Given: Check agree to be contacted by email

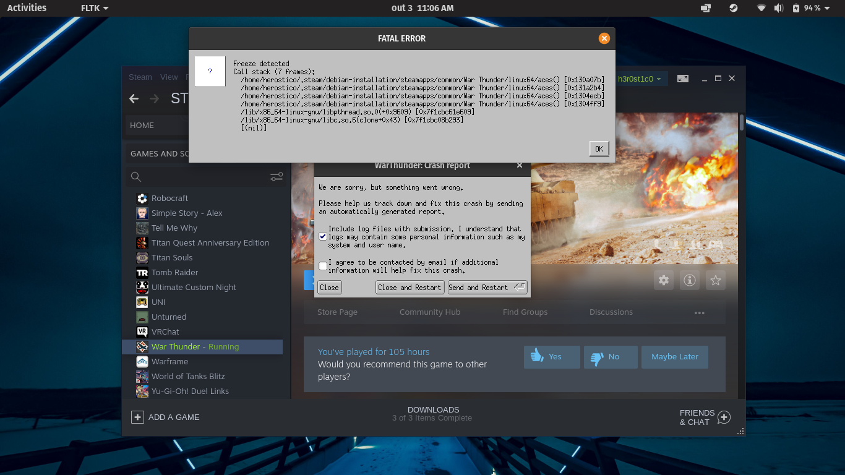Looking at the screenshot, I should pyautogui.click(x=323, y=266).
